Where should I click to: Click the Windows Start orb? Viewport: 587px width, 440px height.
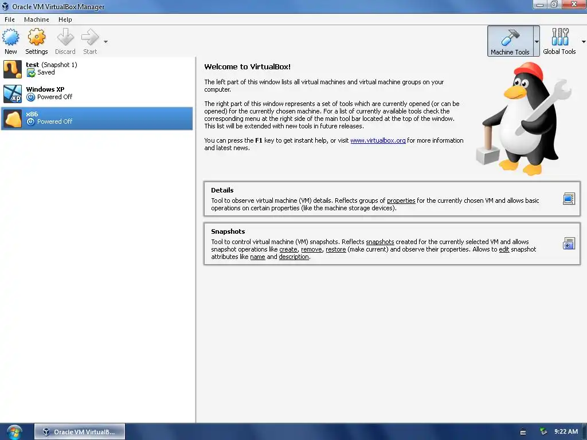coord(14,433)
